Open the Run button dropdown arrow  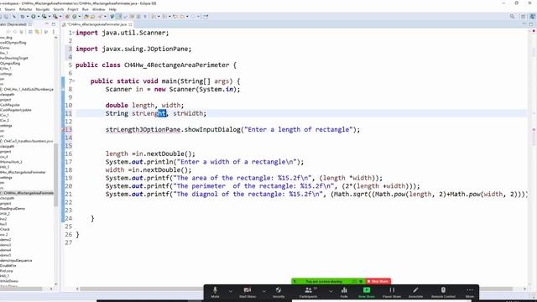(x=39, y=17)
